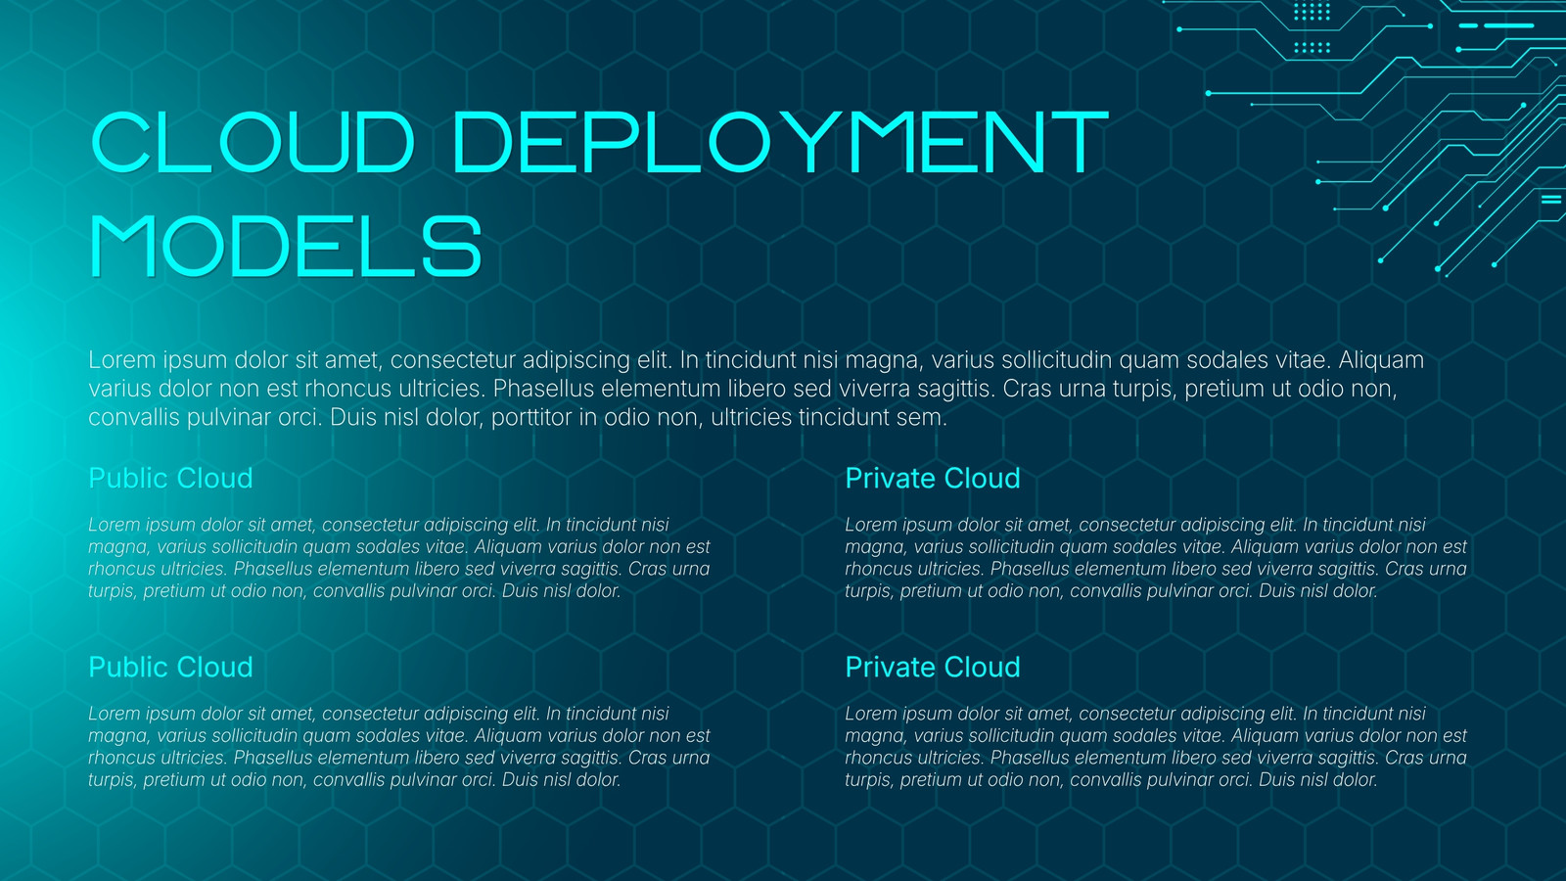Click the lower Public Cloud heading
1566x881 pixels.
(170, 667)
